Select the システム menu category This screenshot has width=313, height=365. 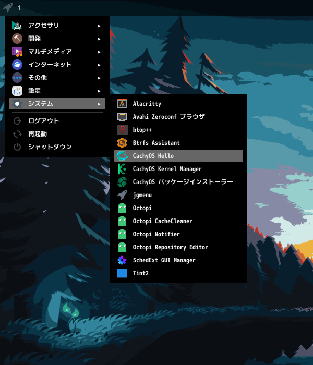pyautogui.click(x=57, y=104)
